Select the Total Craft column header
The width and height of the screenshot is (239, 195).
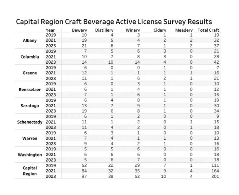208,31
